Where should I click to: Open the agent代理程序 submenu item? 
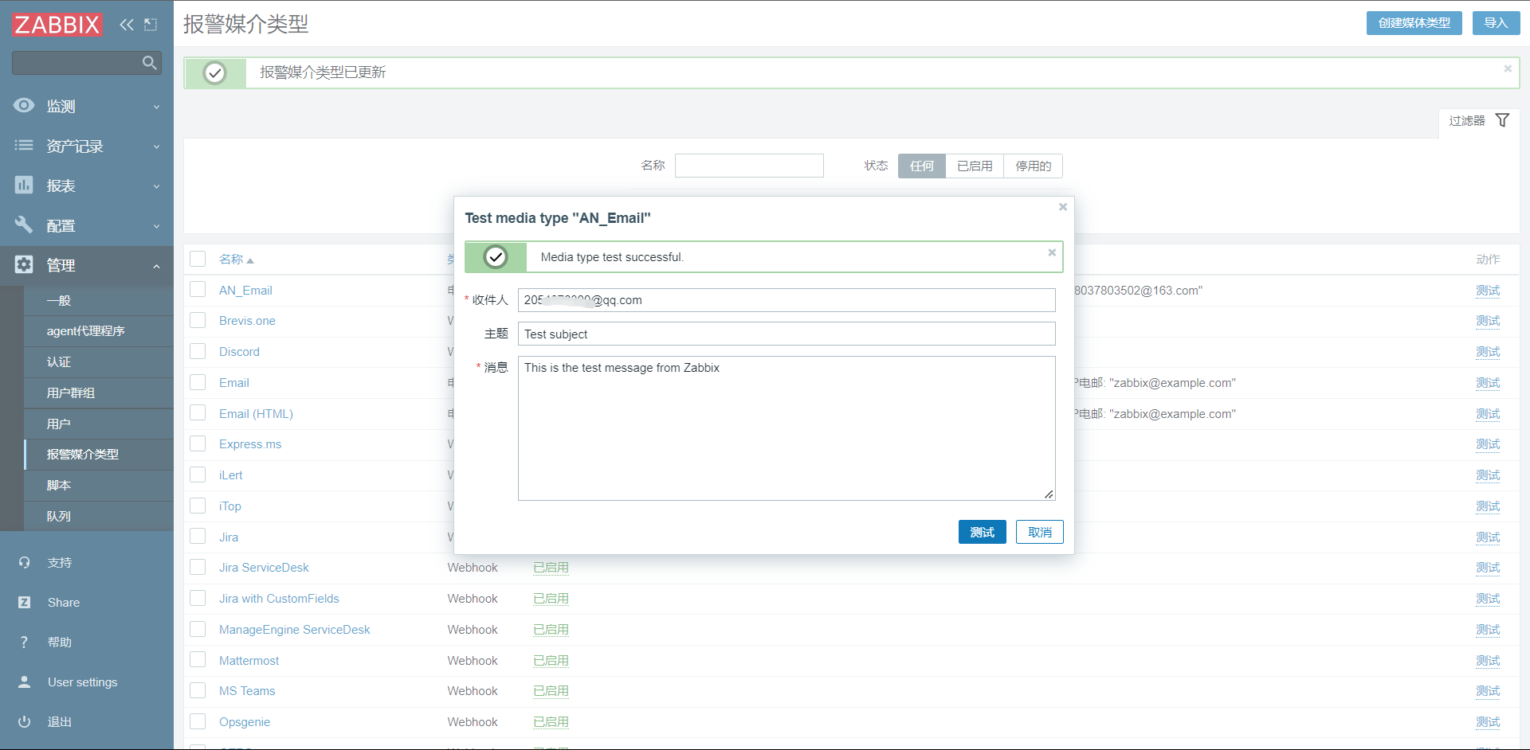tap(99, 331)
